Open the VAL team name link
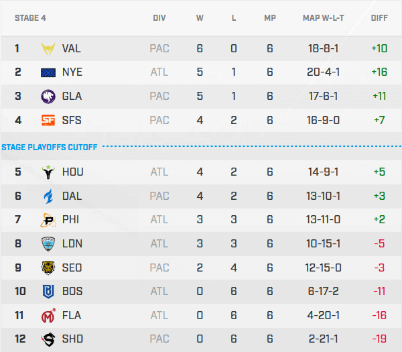 (x=72, y=48)
